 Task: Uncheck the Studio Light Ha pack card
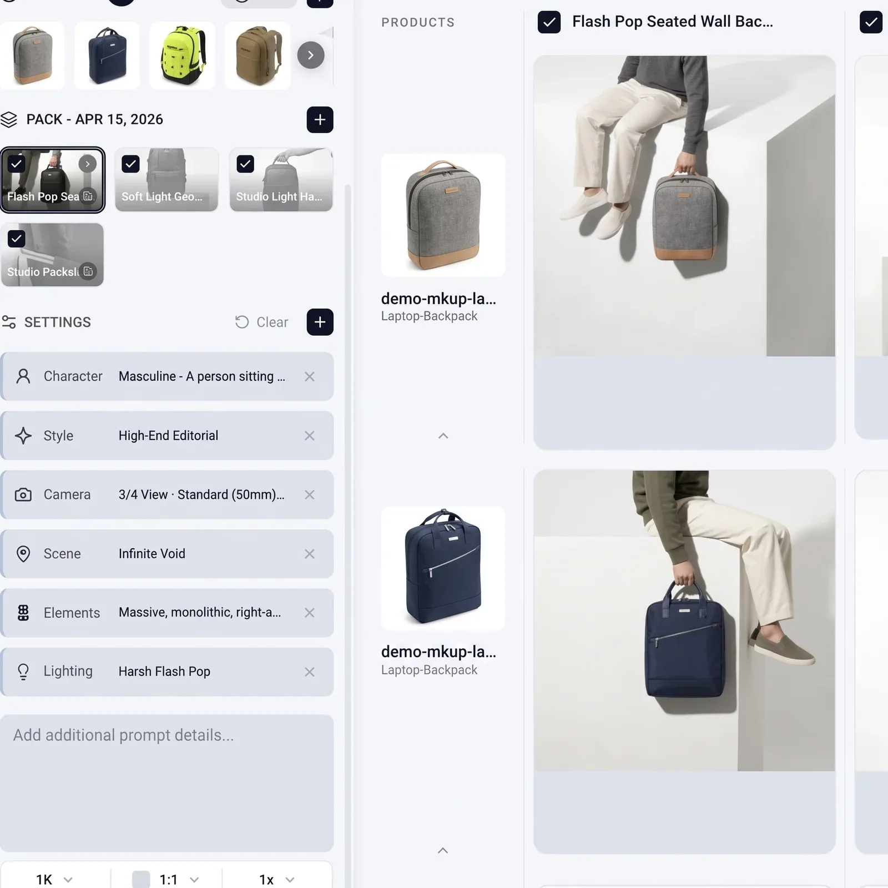[245, 164]
